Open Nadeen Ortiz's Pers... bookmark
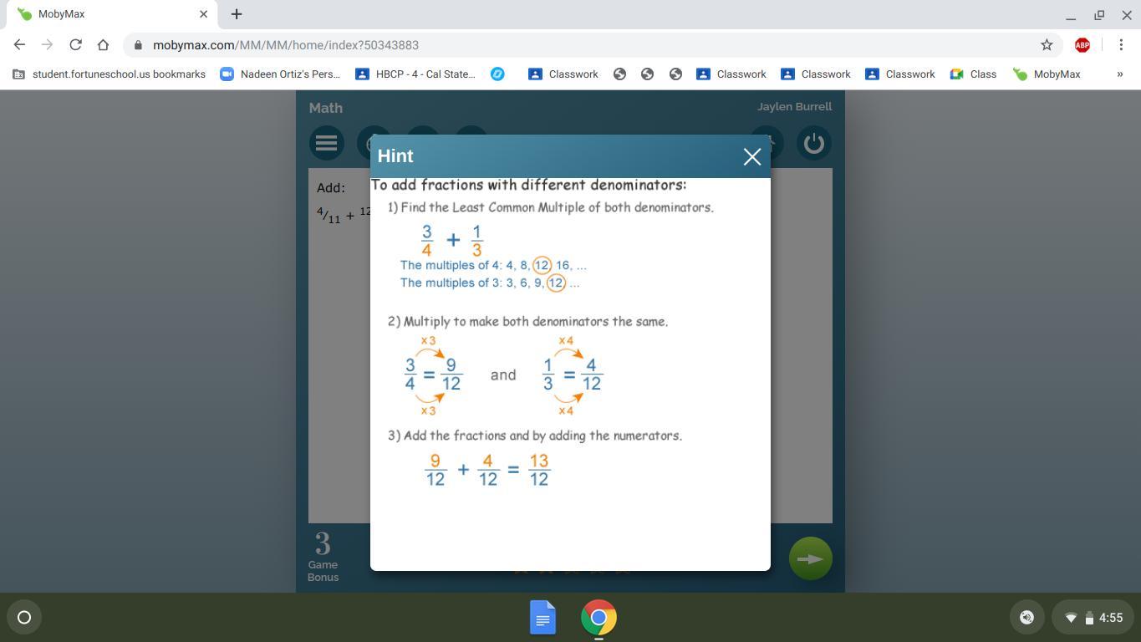 pyautogui.click(x=280, y=74)
